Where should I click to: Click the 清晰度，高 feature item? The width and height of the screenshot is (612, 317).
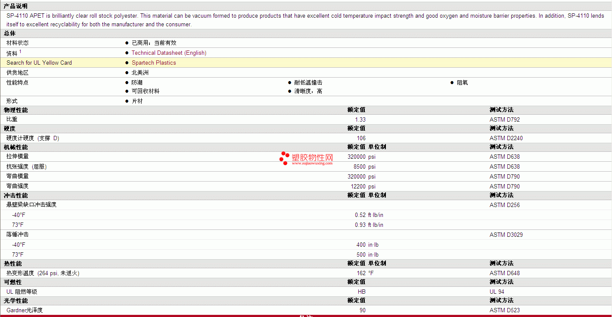[x=308, y=91]
